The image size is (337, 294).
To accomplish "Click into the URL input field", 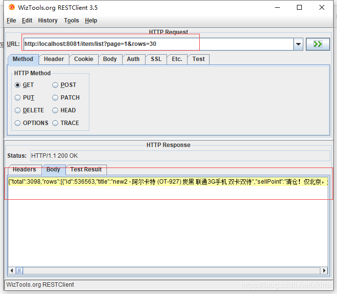I will coord(158,44).
